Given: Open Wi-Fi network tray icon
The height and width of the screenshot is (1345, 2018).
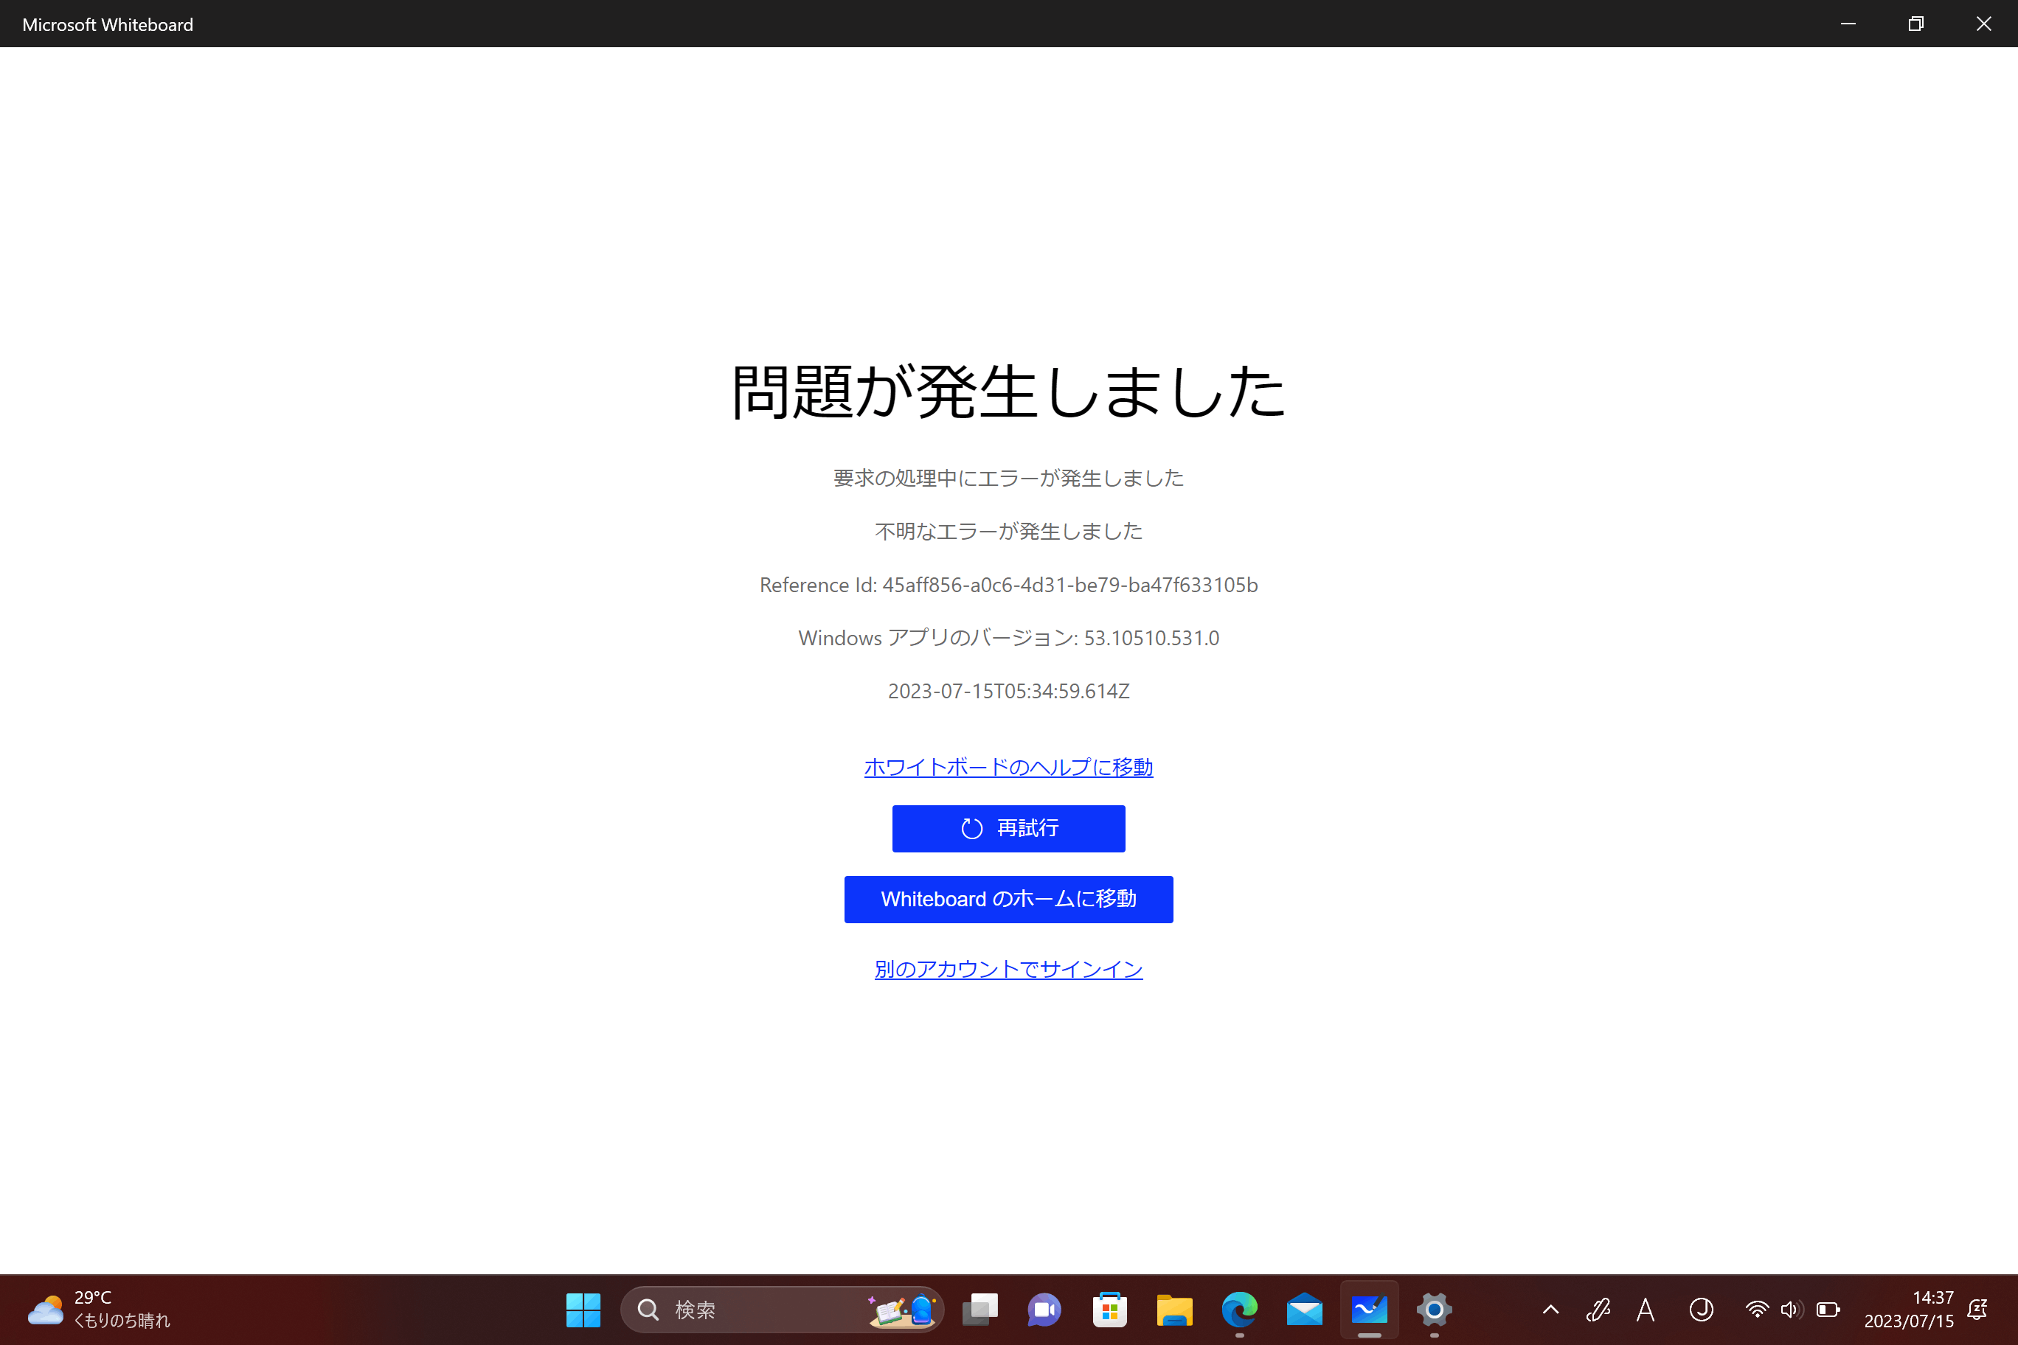Looking at the screenshot, I should pyautogui.click(x=1756, y=1310).
